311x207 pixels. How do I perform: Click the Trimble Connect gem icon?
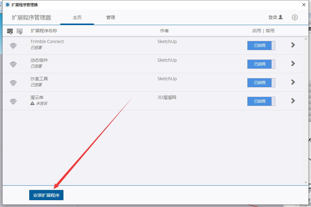coord(13,46)
